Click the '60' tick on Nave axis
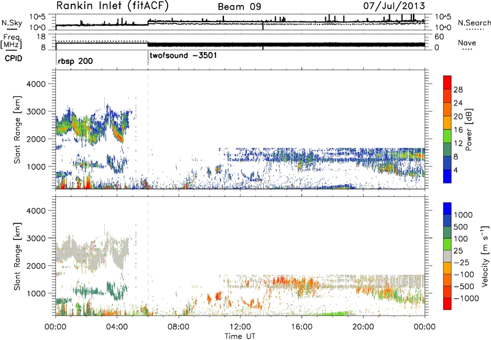This screenshot has width=491, height=340. [x=439, y=37]
